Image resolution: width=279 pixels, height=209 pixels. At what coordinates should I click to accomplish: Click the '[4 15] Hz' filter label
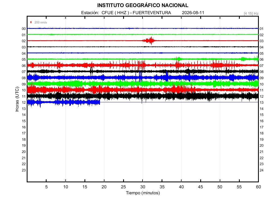(x=251, y=14)
